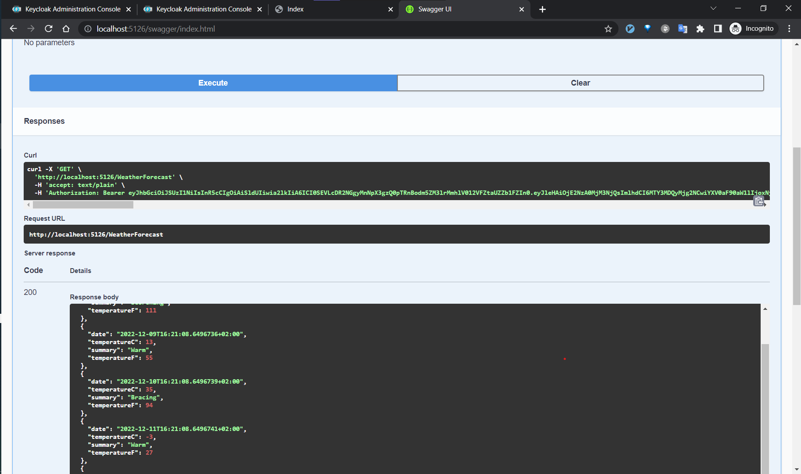Image resolution: width=801 pixels, height=474 pixels.
Task: Click the 200 response code
Action: point(30,292)
